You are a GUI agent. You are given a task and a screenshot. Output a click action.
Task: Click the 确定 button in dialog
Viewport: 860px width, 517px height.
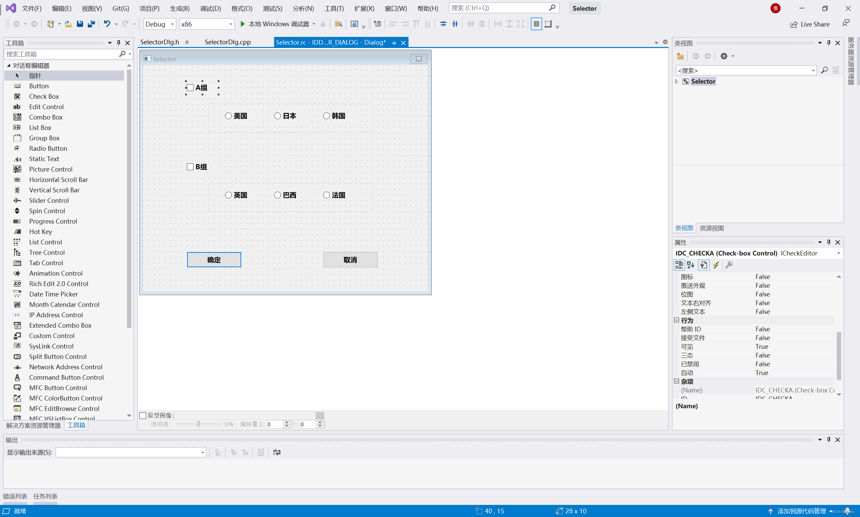coord(214,260)
